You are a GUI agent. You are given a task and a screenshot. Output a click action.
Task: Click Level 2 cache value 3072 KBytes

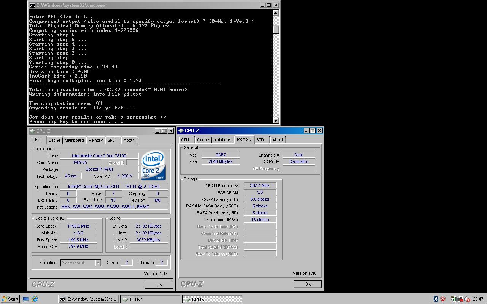[149, 240]
